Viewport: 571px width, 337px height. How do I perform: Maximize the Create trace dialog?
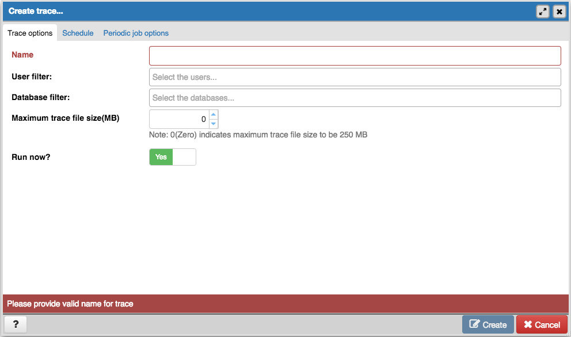point(542,12)
